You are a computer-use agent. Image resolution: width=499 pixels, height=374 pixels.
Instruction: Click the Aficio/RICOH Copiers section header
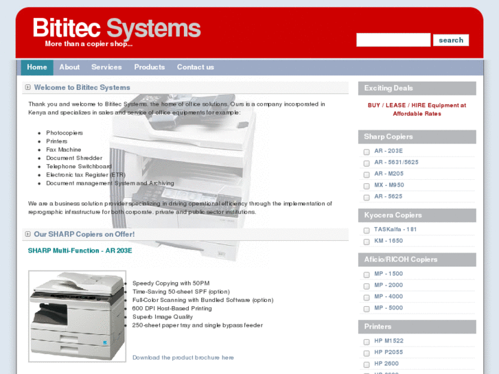tap(417, 259)
